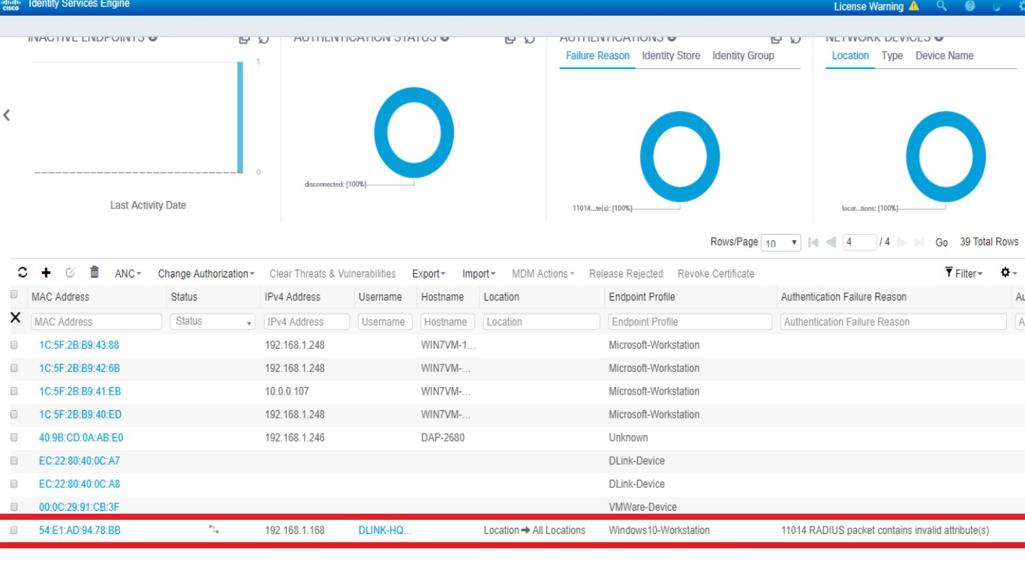Image resolution: width=1025 pixels, height=576 pixels.
Task: Click the License Warning triangle icon
Action: point(913,6)
